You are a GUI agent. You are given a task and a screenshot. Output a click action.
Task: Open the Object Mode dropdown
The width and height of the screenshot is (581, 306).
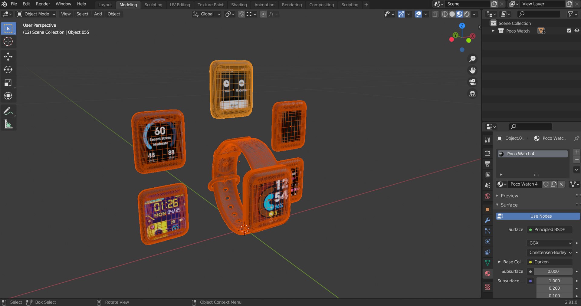click(36, 14)
